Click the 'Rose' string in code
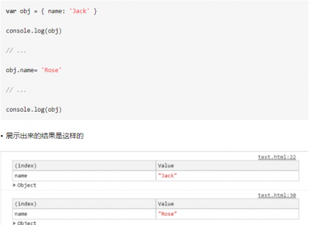 coord(51,70)
